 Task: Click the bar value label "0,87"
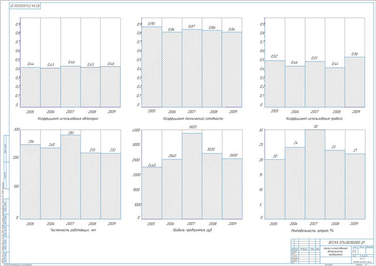192,26
